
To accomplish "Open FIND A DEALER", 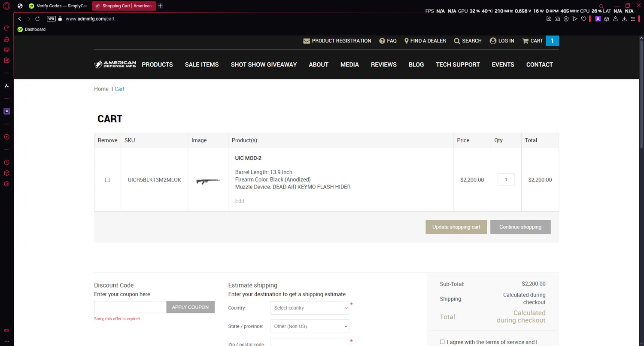I will [425, 41].
